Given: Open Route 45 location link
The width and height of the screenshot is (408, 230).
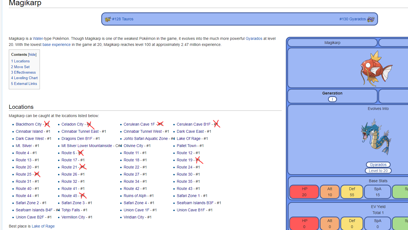Looking at the screenshot, I should 69,196.
